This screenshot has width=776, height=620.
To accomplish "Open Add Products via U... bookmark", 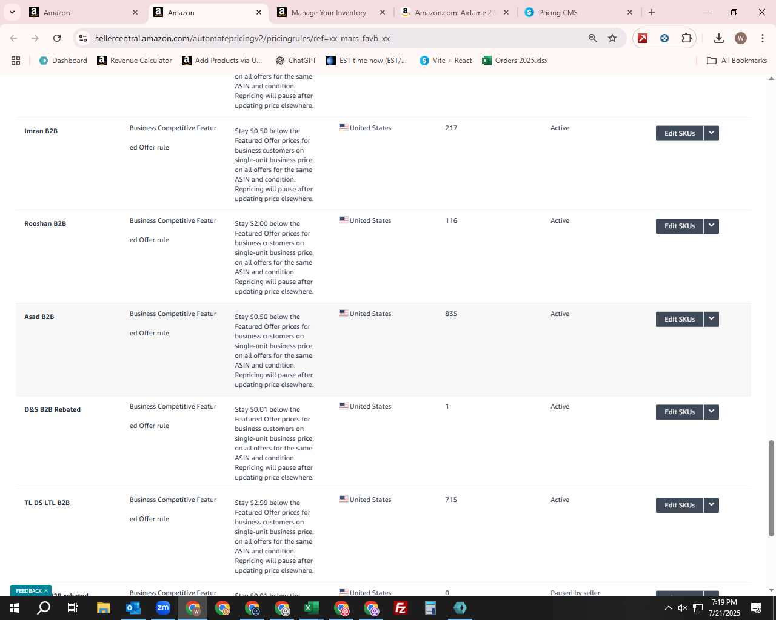I will pyautogui.click(x=222, y=61).
